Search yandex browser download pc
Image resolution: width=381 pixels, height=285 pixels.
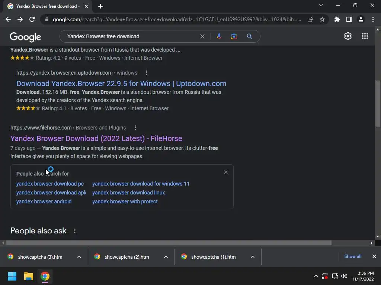point(50,184)
